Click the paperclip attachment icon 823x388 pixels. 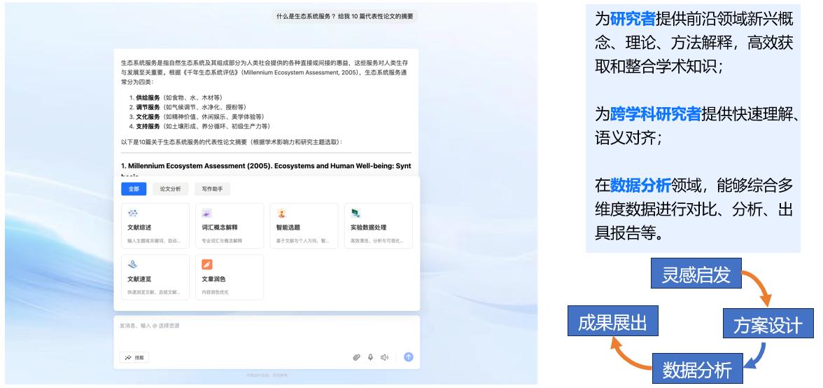356,357
